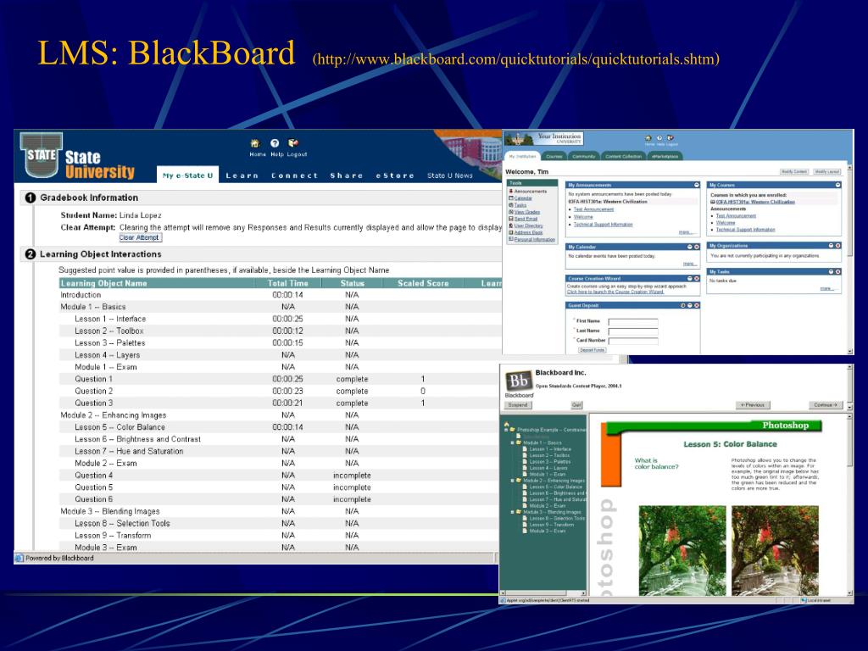Switch to Courses tab in portal
868x651 pixels.
[554, 156]
